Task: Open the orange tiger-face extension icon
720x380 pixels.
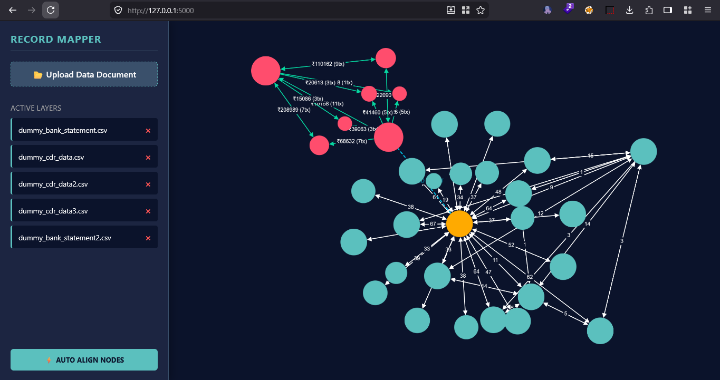Action: (x=589, y=10)
